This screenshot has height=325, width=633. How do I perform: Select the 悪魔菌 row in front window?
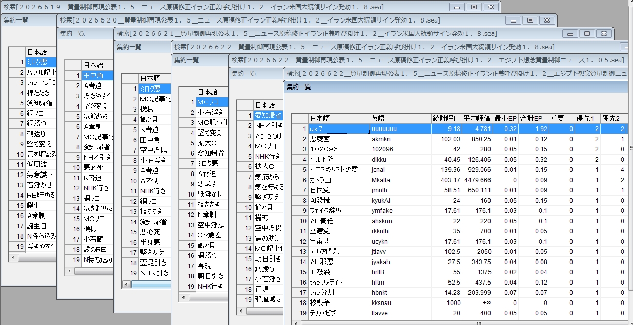[x=339, y=138]
